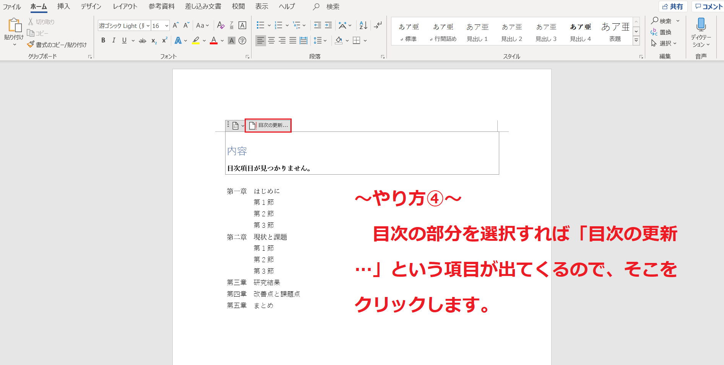Click the Replace (置換) icon
The height and width of the screenshot is (365, 724).
click(x=654, y=32)
